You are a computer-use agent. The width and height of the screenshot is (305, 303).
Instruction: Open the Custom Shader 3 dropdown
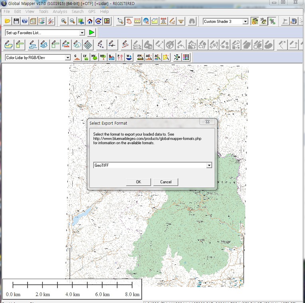(245, 22)
